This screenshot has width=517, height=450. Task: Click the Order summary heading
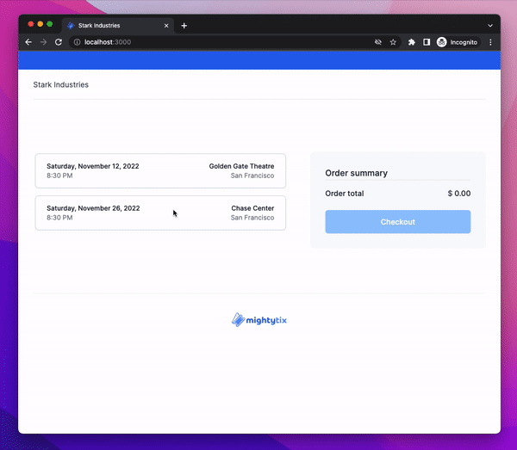tap(357, 173)
